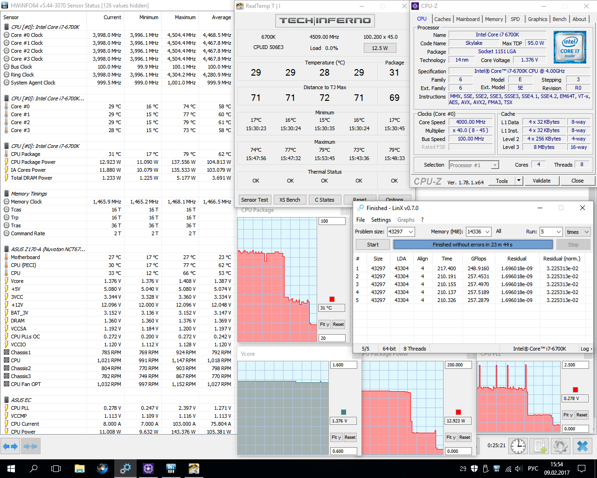Image resolution: width=597 pixels, height=478 pixels.
Task: Click Sensor Test in RealTemp
Action: [255, 200]
